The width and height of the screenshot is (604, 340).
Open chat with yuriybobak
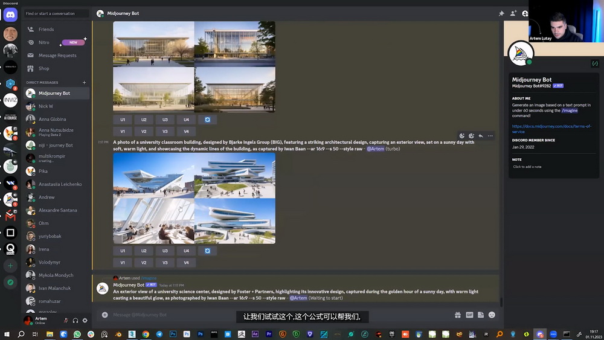pos(56,236)
